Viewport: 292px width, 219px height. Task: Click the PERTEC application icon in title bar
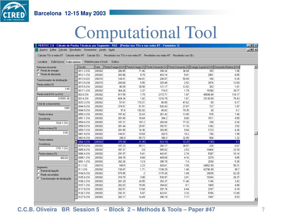tap(36, 46)
